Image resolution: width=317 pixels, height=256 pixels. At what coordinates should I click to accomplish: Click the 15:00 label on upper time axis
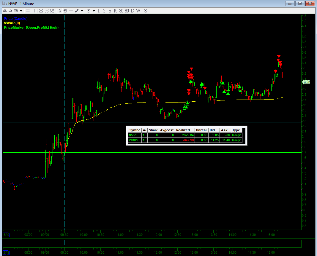click(x=271, y=235)
